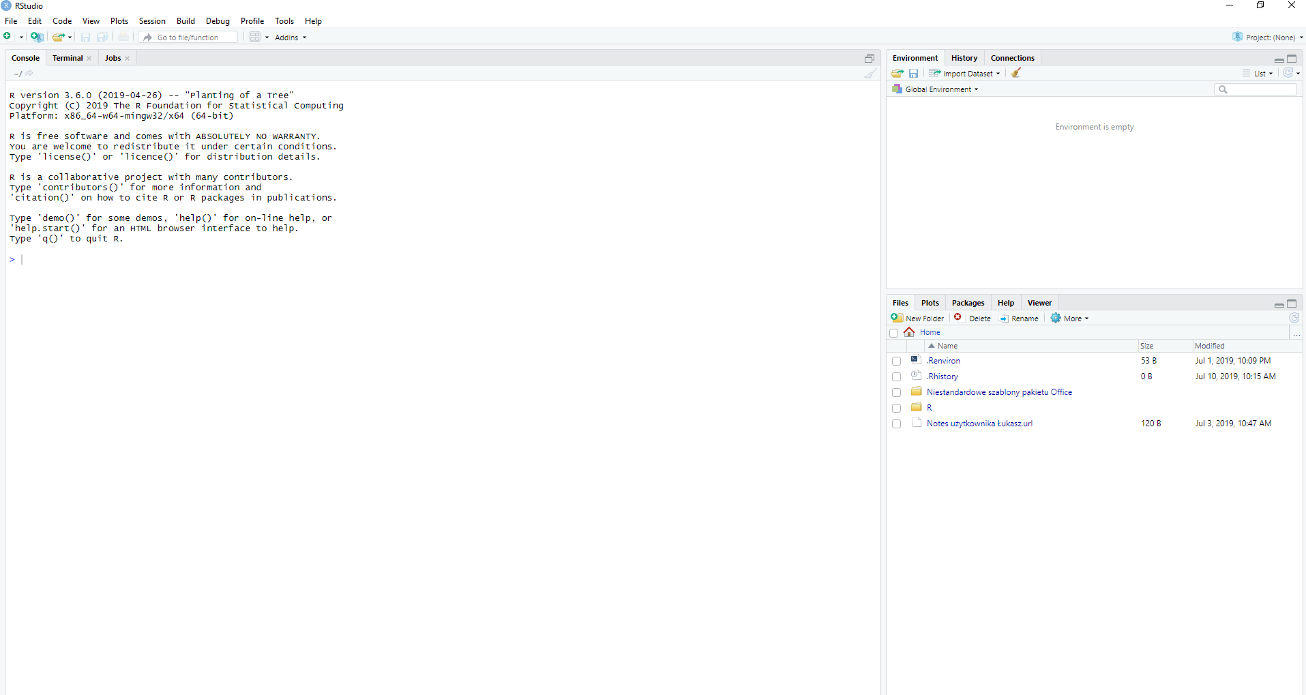Open the List view dropdown in Environment
The height and width of the screenshot is (695, 1306).
[x=1258, y=74]
